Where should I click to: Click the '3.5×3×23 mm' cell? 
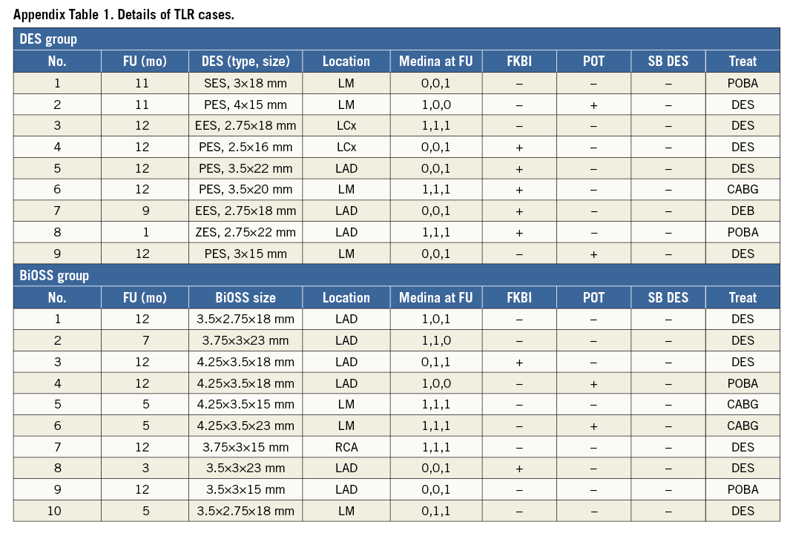[x=245, y=469]
